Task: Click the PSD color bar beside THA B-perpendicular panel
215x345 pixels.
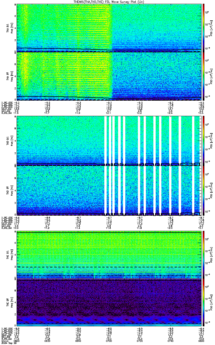Action: 204,28
